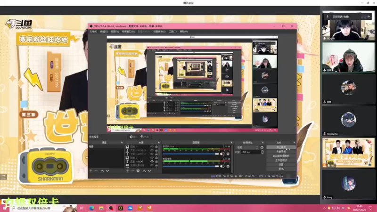Click the Windows taskbar search box

[x=43, y=208]
